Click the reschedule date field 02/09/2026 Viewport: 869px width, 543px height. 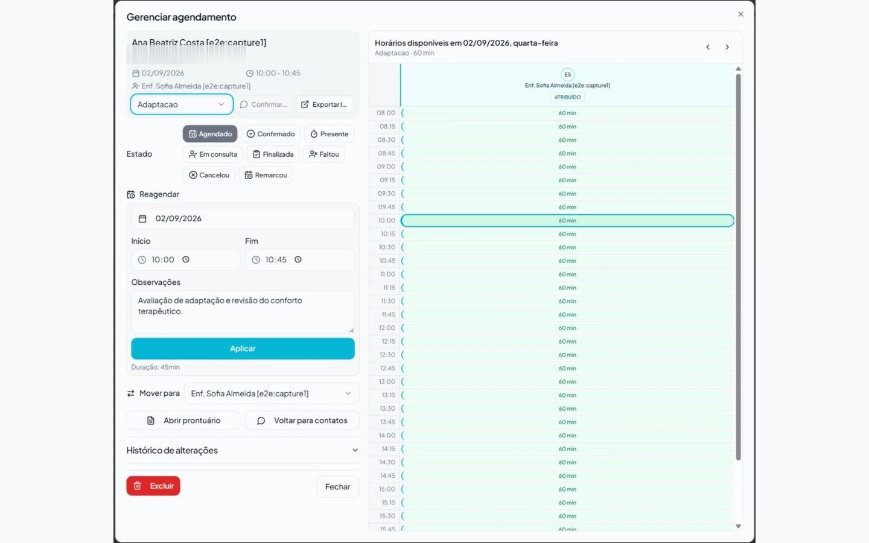point(243,218)
